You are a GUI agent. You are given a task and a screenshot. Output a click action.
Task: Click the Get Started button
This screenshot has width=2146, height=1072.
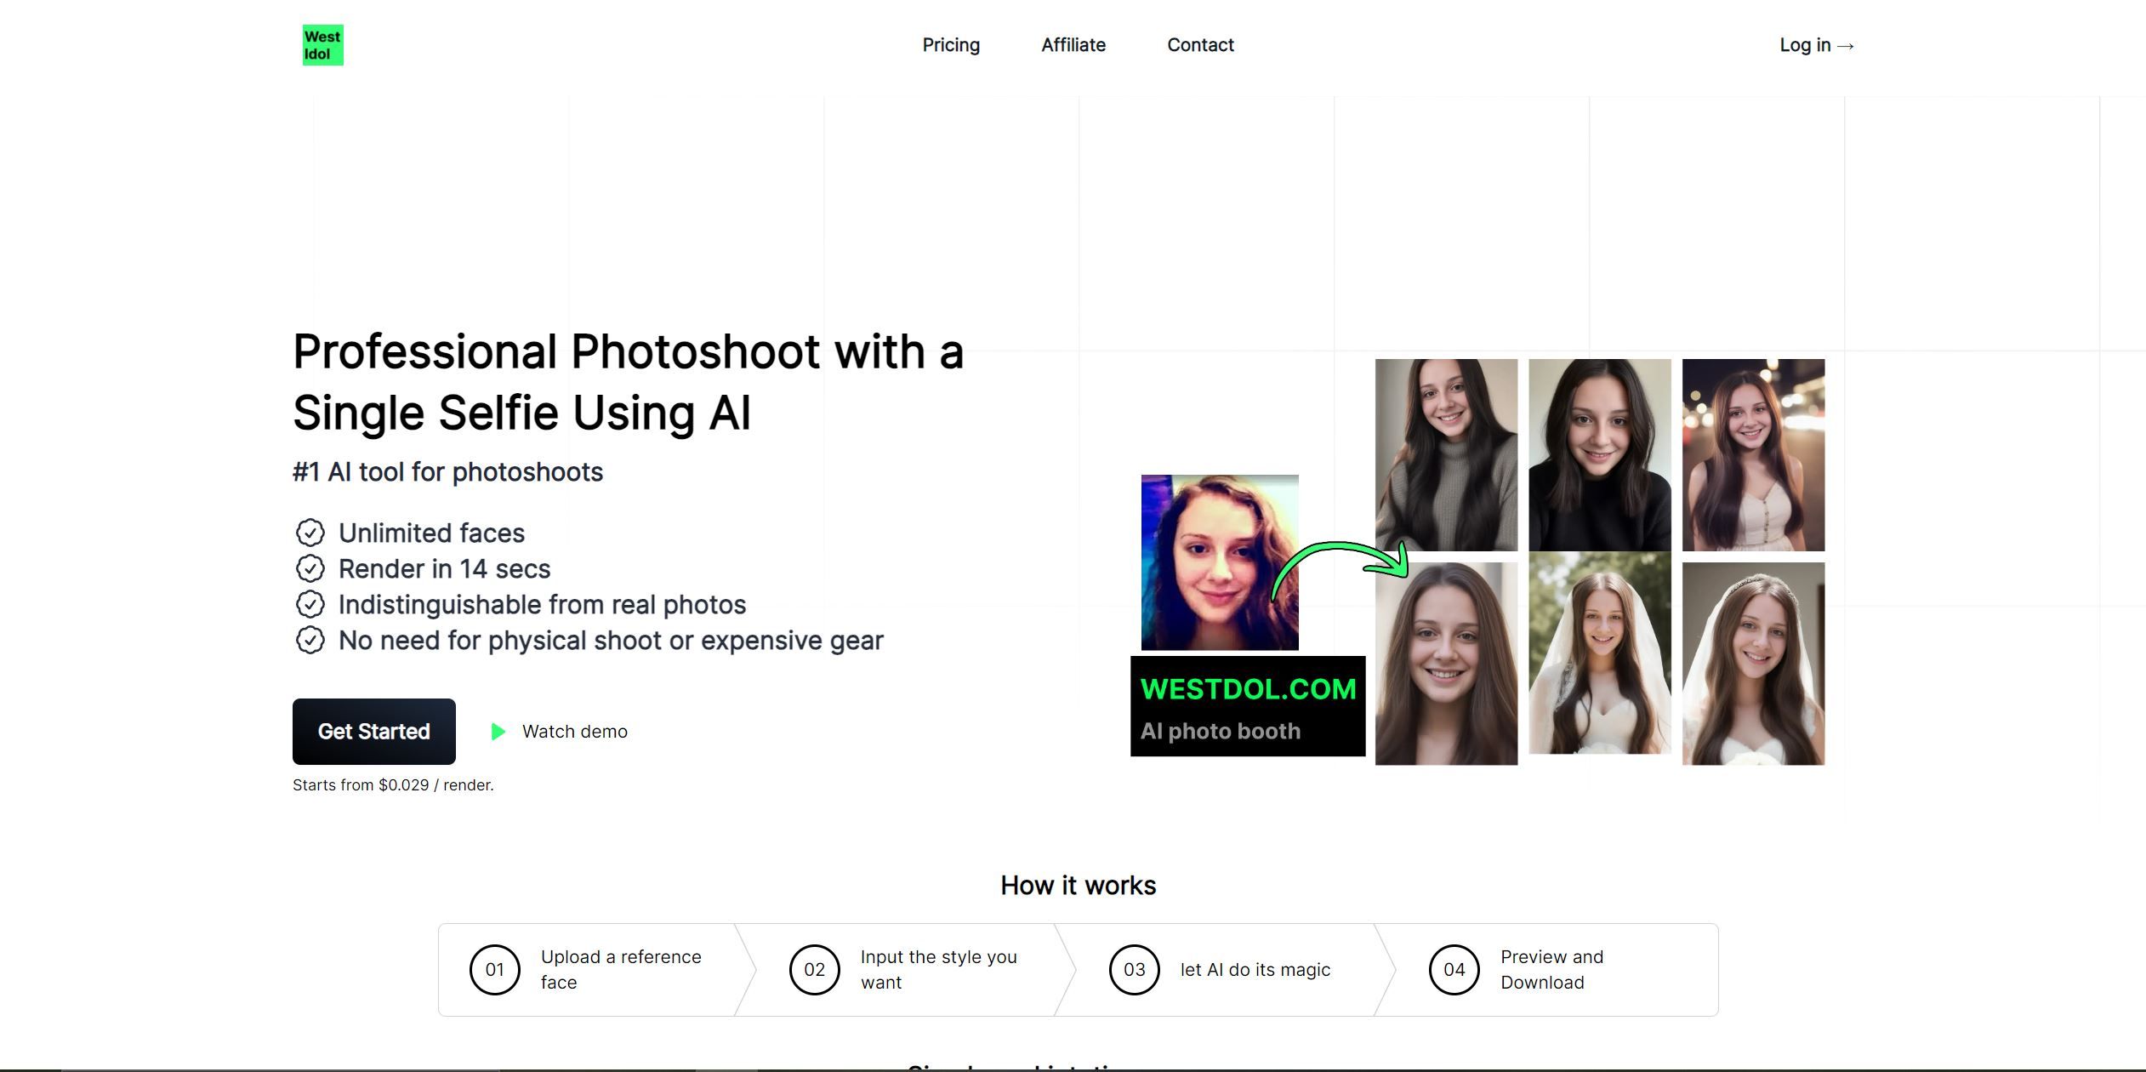(373, 731)
